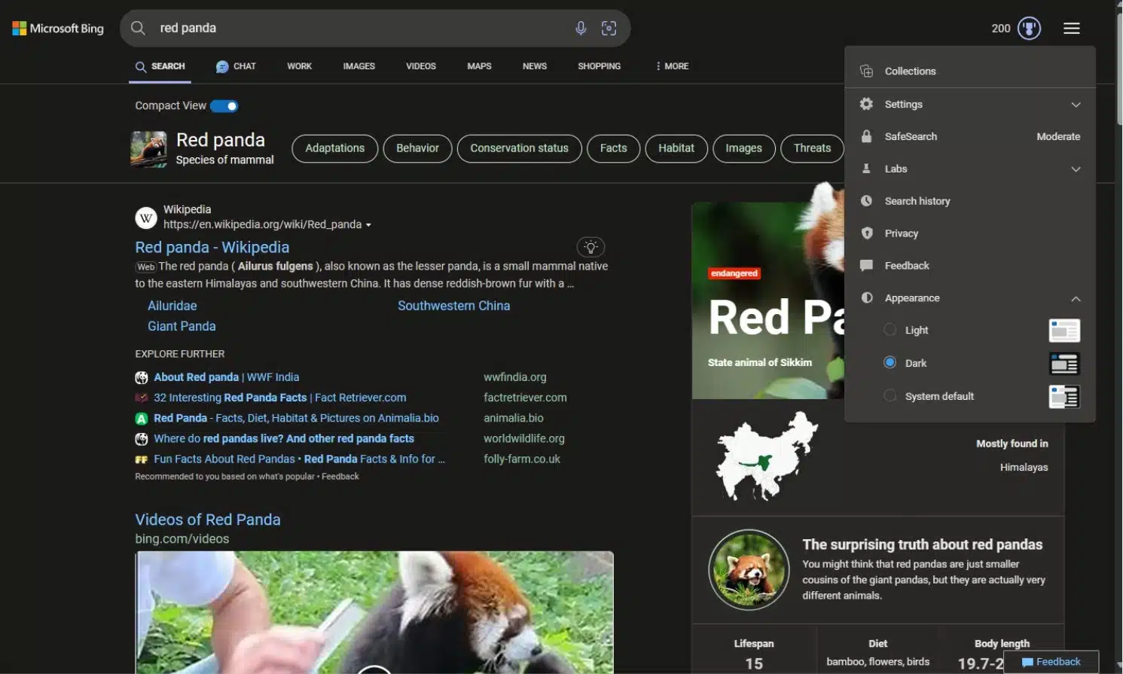
Task: Click the microphone voice search icon
Action: pyautogui.click(x=581, y=29)
